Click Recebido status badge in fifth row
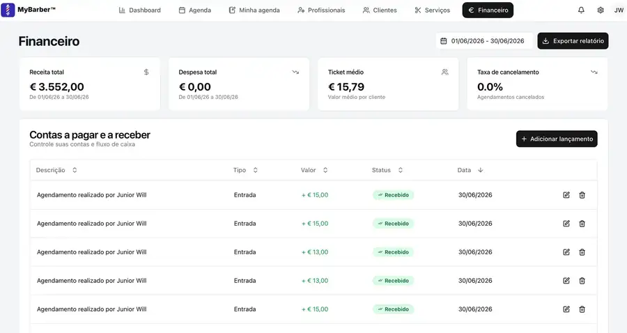 click(x=394, y=309)
